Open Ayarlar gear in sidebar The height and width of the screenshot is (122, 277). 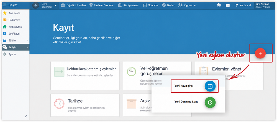5,54
